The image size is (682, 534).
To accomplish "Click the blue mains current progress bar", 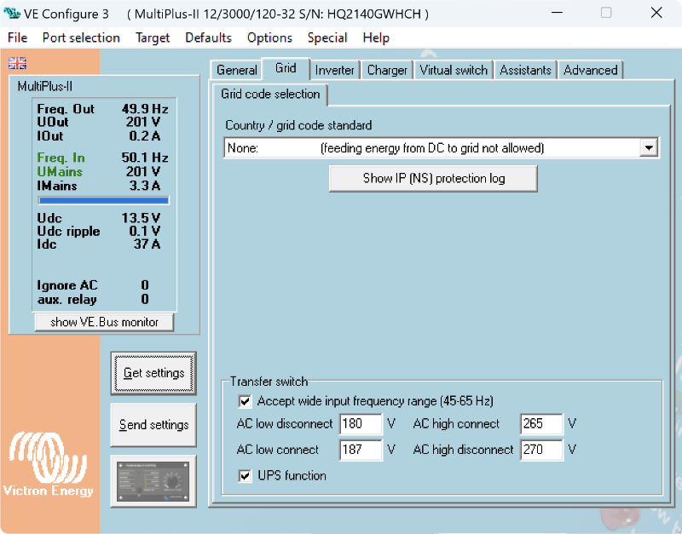I will (x=103, y=201).
